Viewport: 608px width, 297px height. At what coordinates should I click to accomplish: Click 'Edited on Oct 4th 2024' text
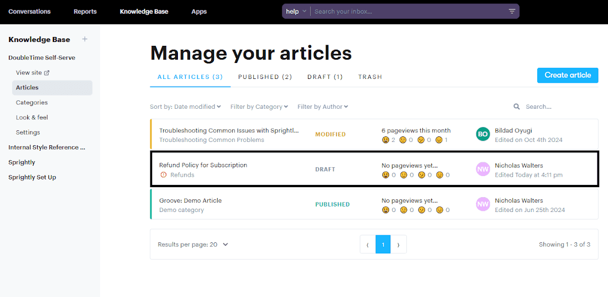pyautogui.click(x=528, y=140)
